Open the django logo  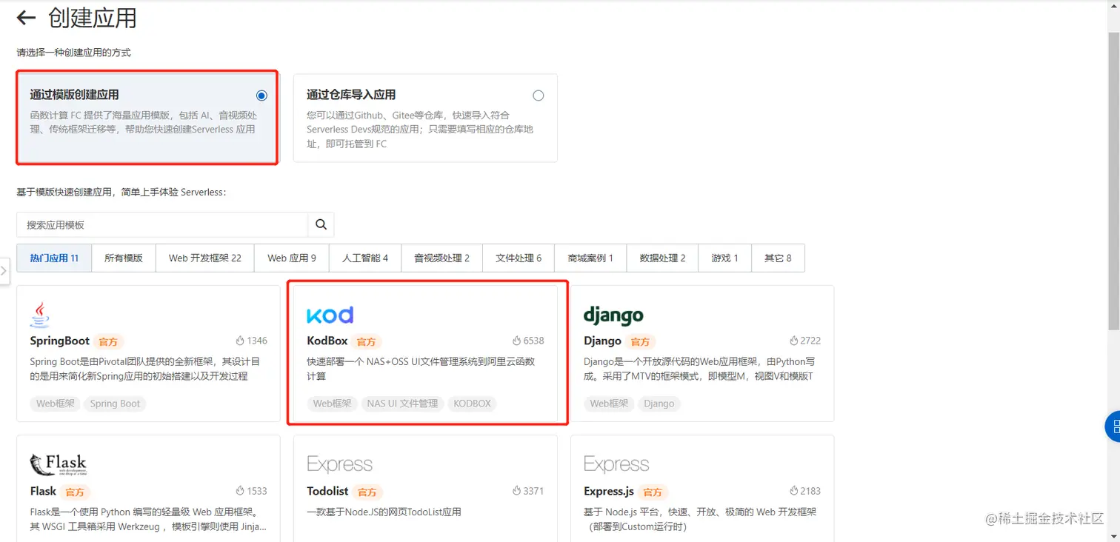click(x=613, y=316)
